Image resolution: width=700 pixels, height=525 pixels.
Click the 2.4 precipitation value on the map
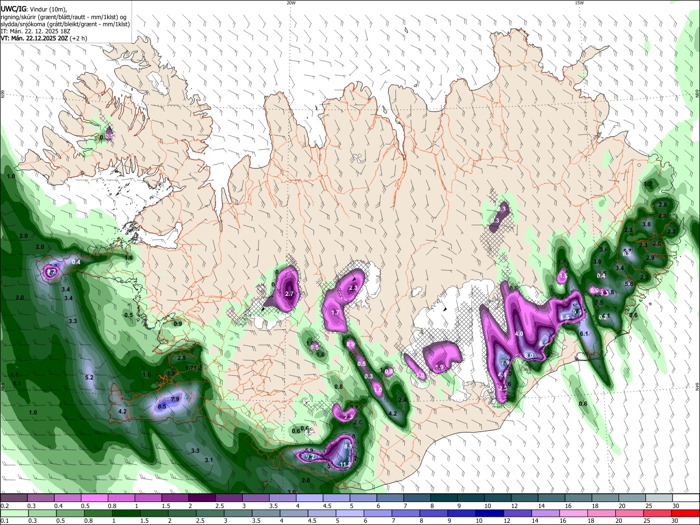(403, 400)
